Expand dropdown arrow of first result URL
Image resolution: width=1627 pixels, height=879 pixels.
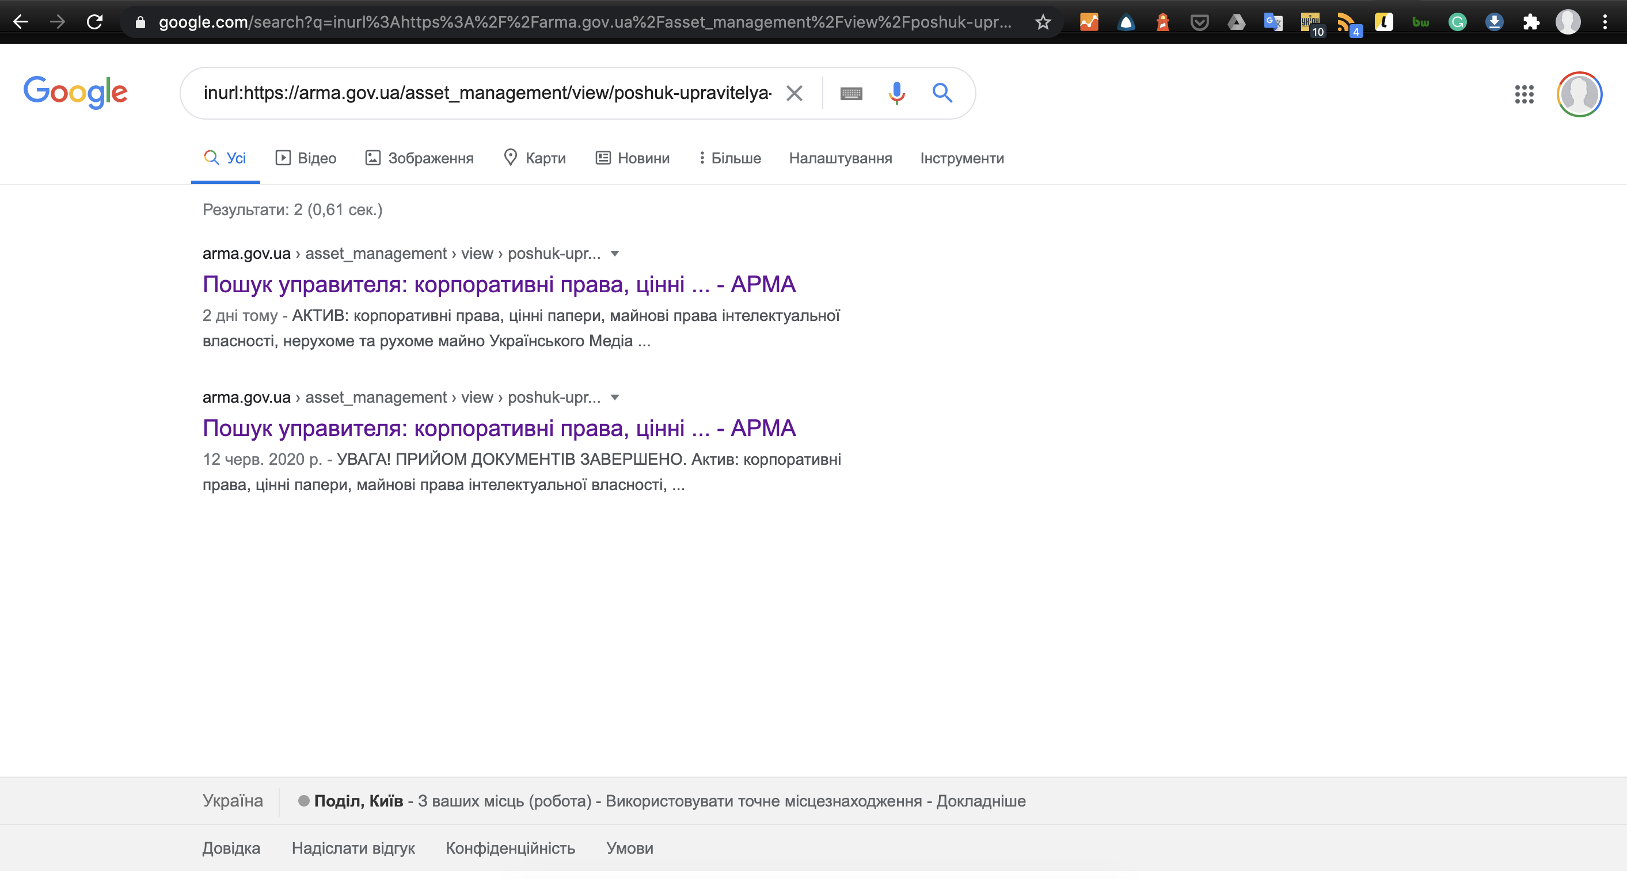[614, 254]
